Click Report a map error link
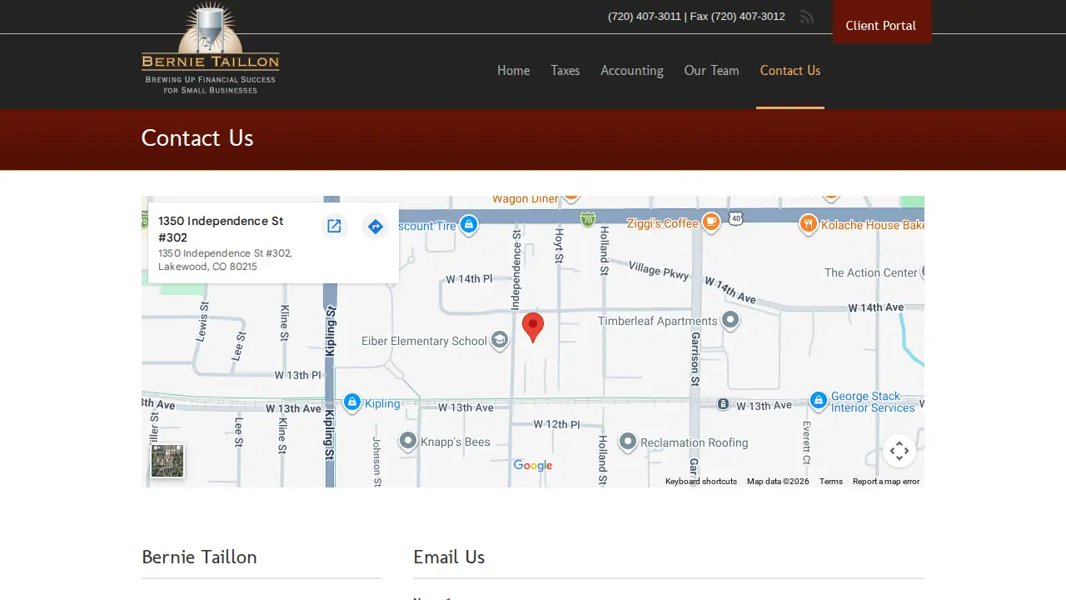1066x600 pixels. [886, 482]
